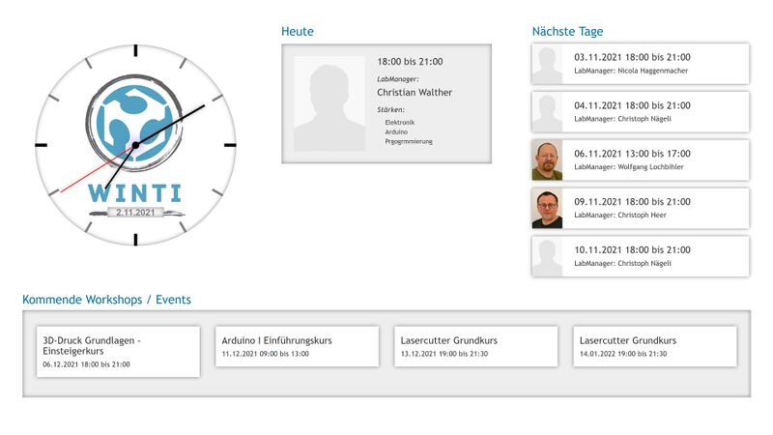Click the LabManager label in Heute card
This screenshot has height=435, width=773.
[398, 79]
